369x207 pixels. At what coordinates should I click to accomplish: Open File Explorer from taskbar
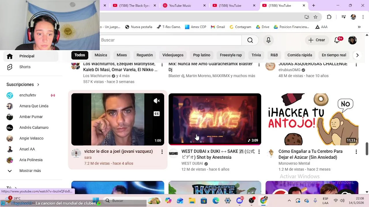192,201
